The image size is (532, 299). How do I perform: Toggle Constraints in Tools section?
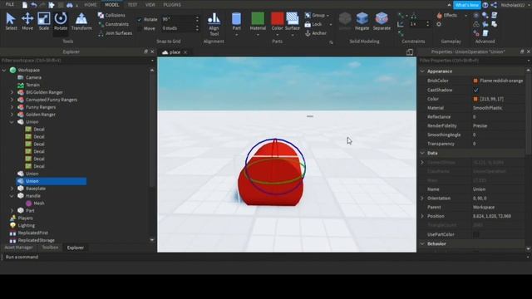click(114, 24)
